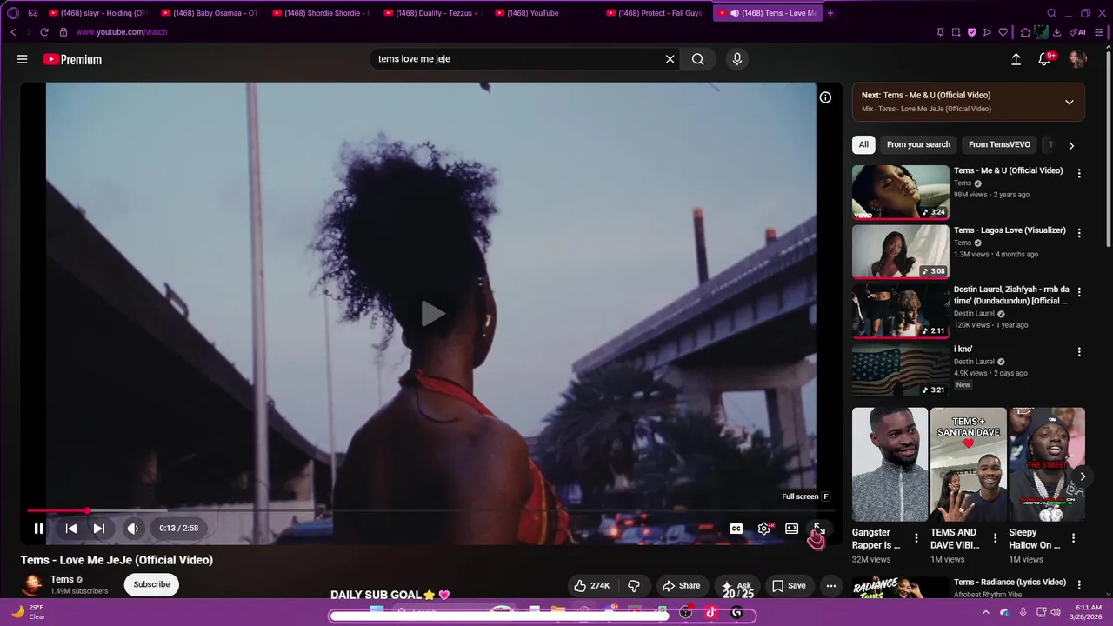Switch to the Baby Osamaa tab
This screenshot has width=1113, height=626.
[210, 13]
